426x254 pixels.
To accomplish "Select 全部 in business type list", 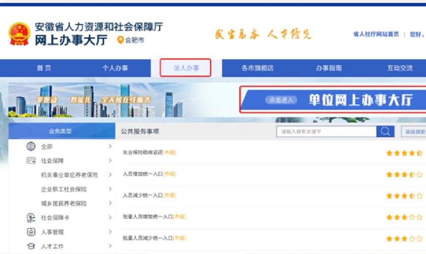I will pos(47,147).
